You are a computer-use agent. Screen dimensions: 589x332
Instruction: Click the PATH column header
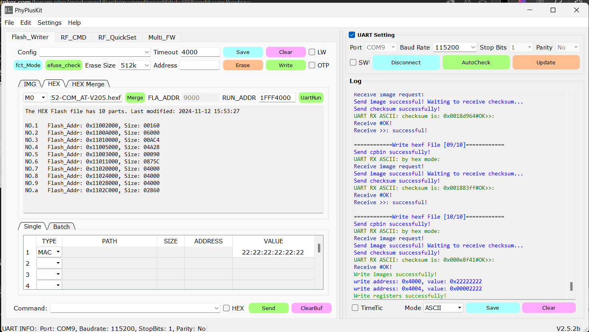(x=110, y=241)
